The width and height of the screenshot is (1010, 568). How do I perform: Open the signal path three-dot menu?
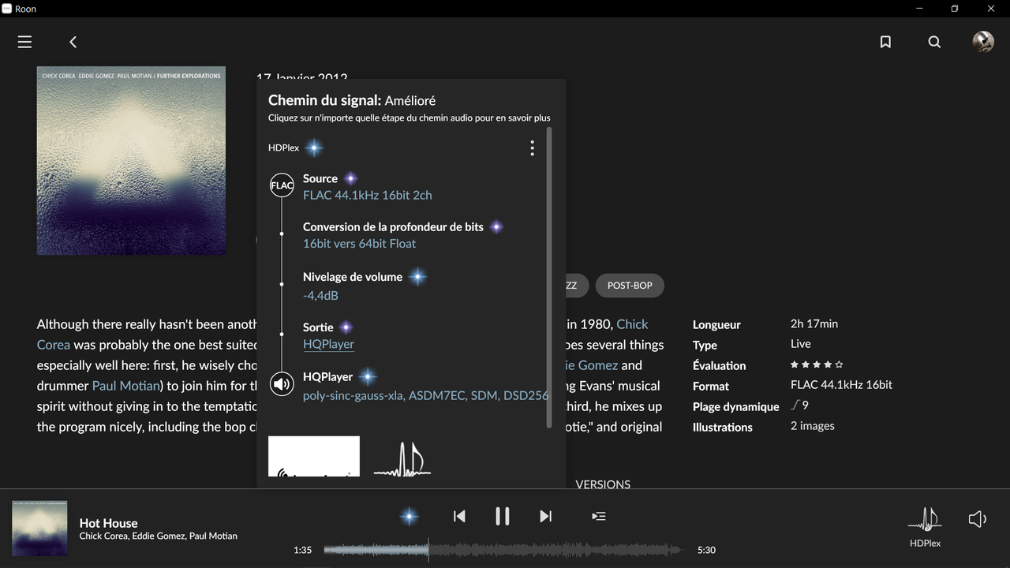[x=532, y=148]
